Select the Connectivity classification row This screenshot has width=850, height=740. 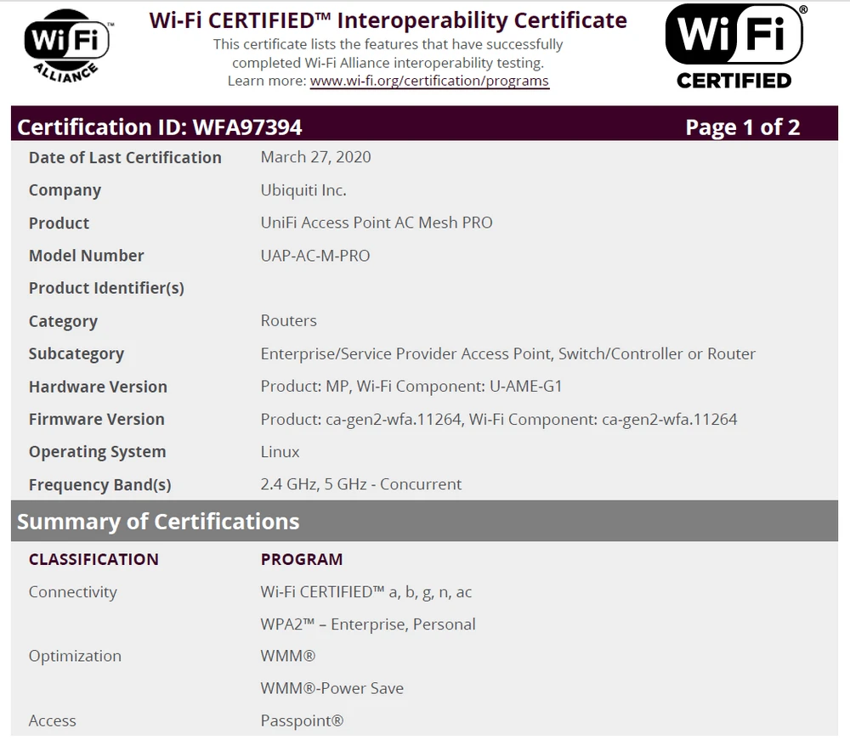pyautogui.click(x=73, y=591)
